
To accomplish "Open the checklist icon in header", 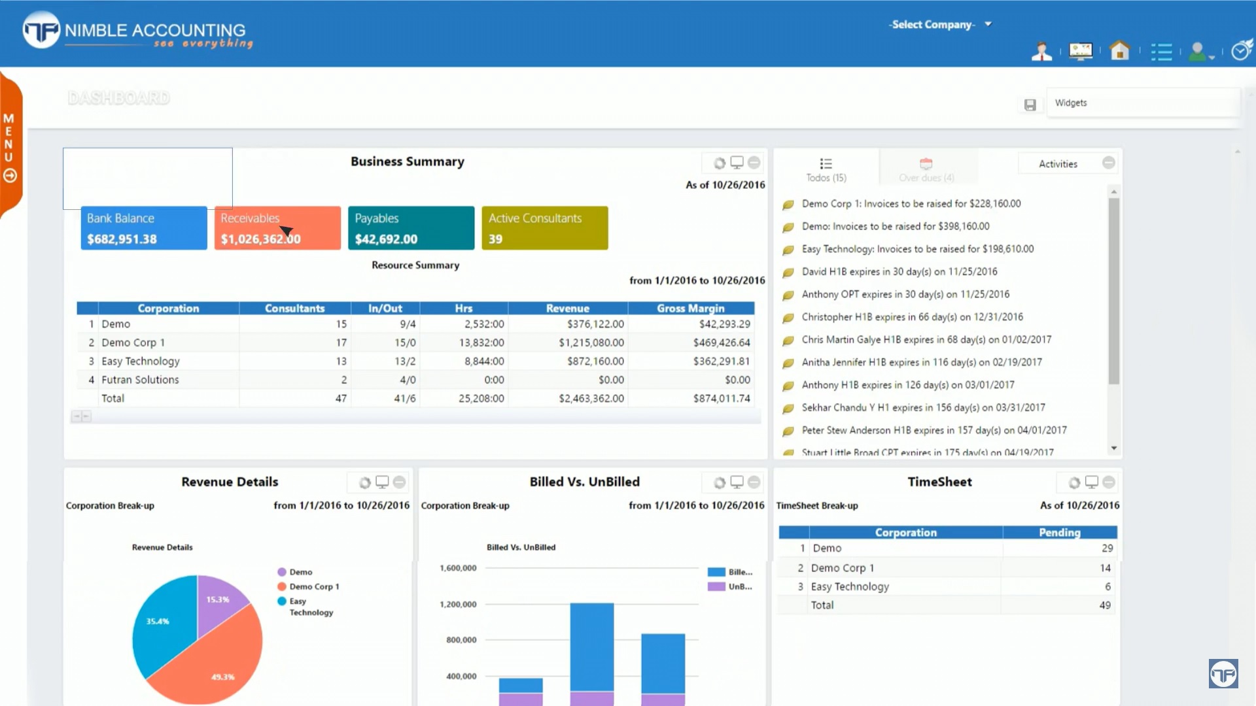I will (x=1161, y=52).
